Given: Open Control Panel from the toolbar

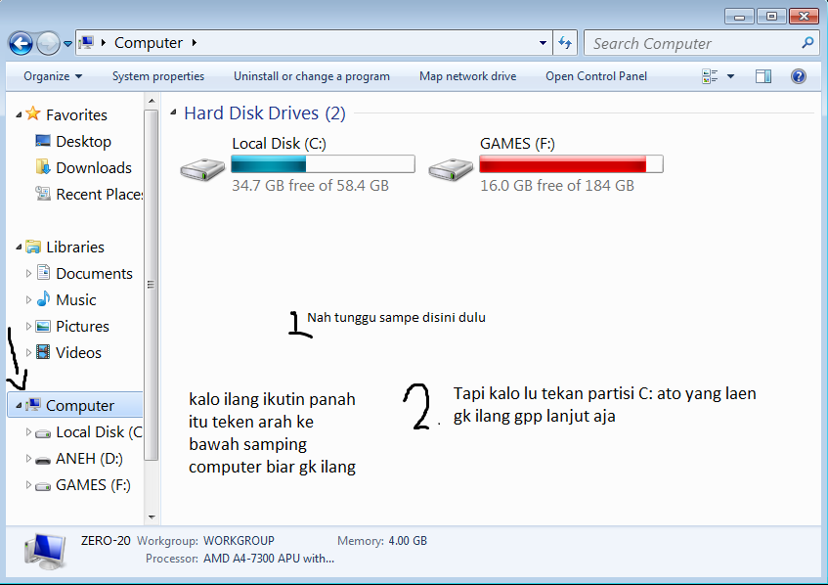Looking at the screenshot, I should (x=596, y=75).
